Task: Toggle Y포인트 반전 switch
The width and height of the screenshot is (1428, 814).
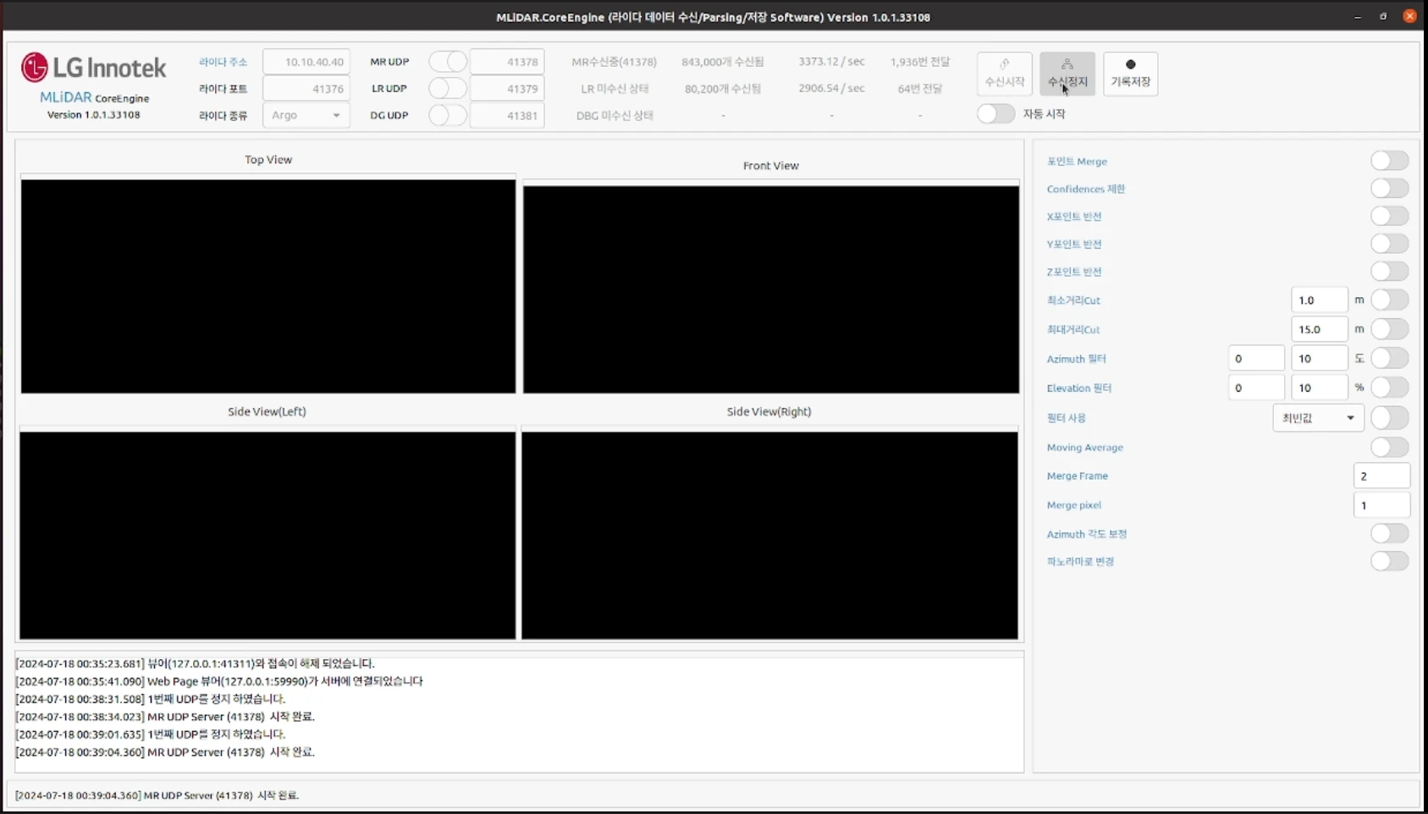Action: pyautogui.click(x=1389, y=244)
